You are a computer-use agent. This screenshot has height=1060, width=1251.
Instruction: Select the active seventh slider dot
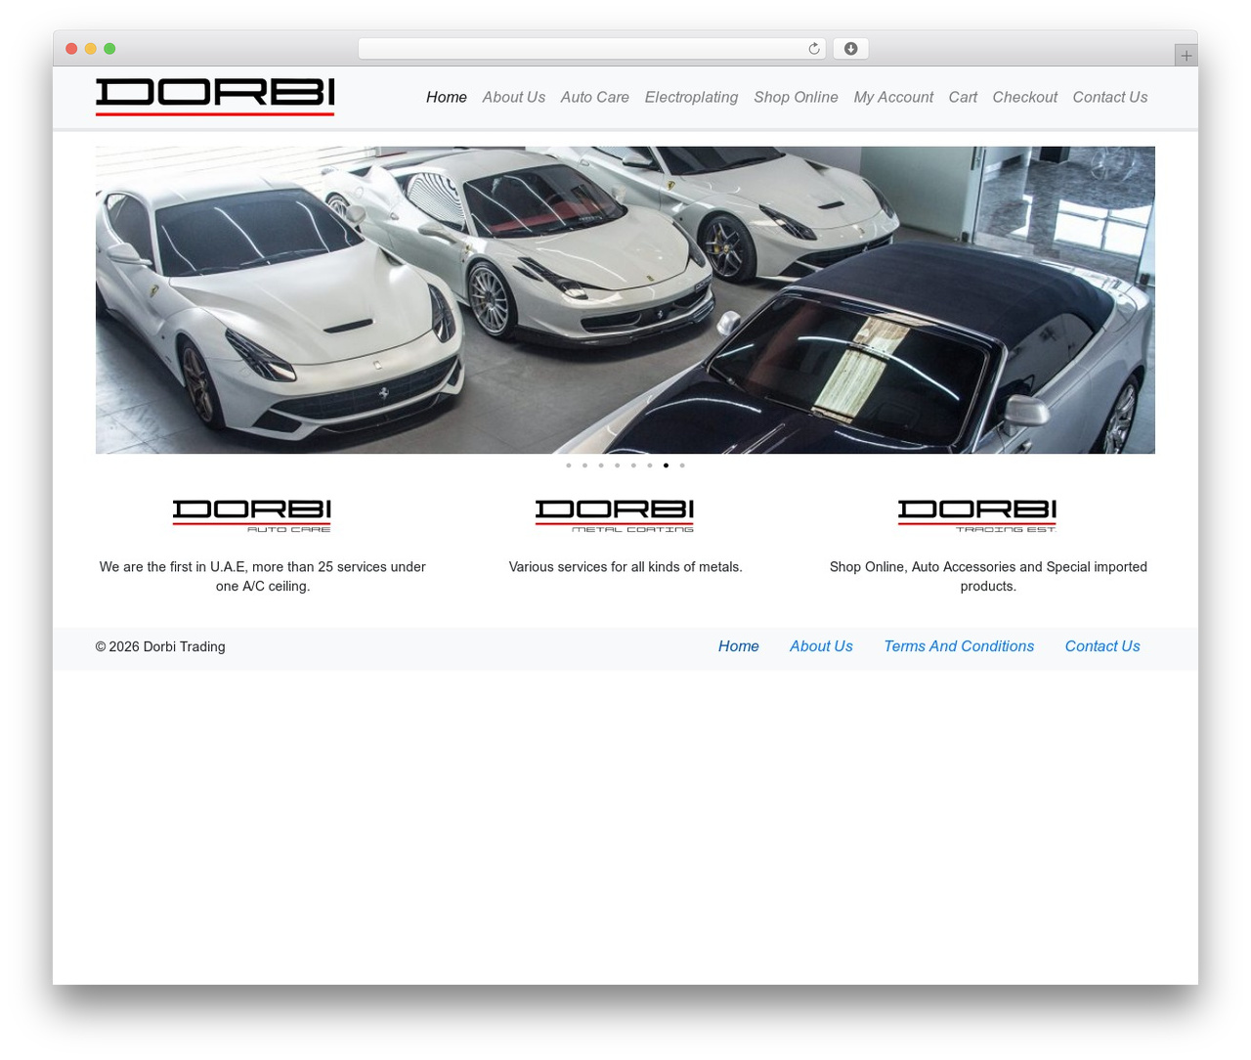pyautogui.click(x=666, y=465)
